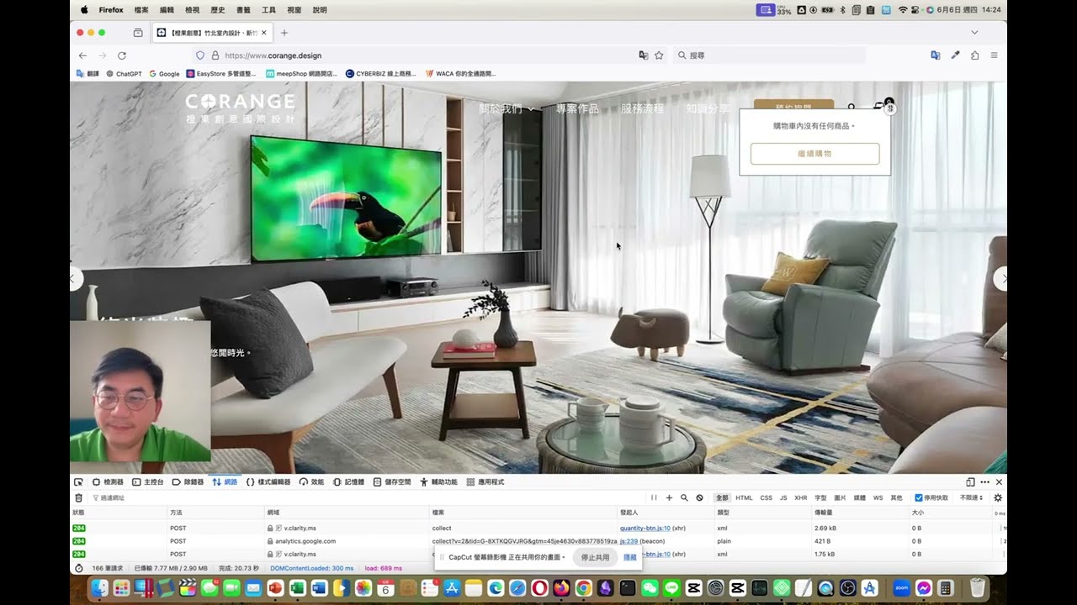Toggle pause on incoming network requests
Viewport: 1077px width, 605px height.
(x=653, y=497)
